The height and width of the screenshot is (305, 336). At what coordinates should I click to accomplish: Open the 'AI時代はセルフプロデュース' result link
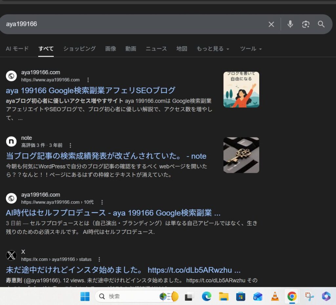113,213
